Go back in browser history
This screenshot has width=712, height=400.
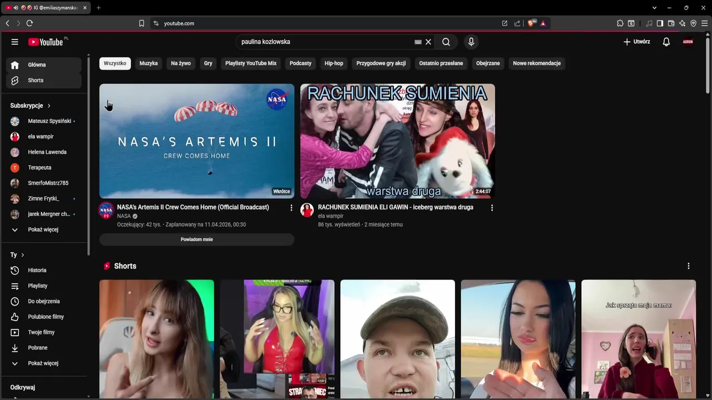[7, 23]
